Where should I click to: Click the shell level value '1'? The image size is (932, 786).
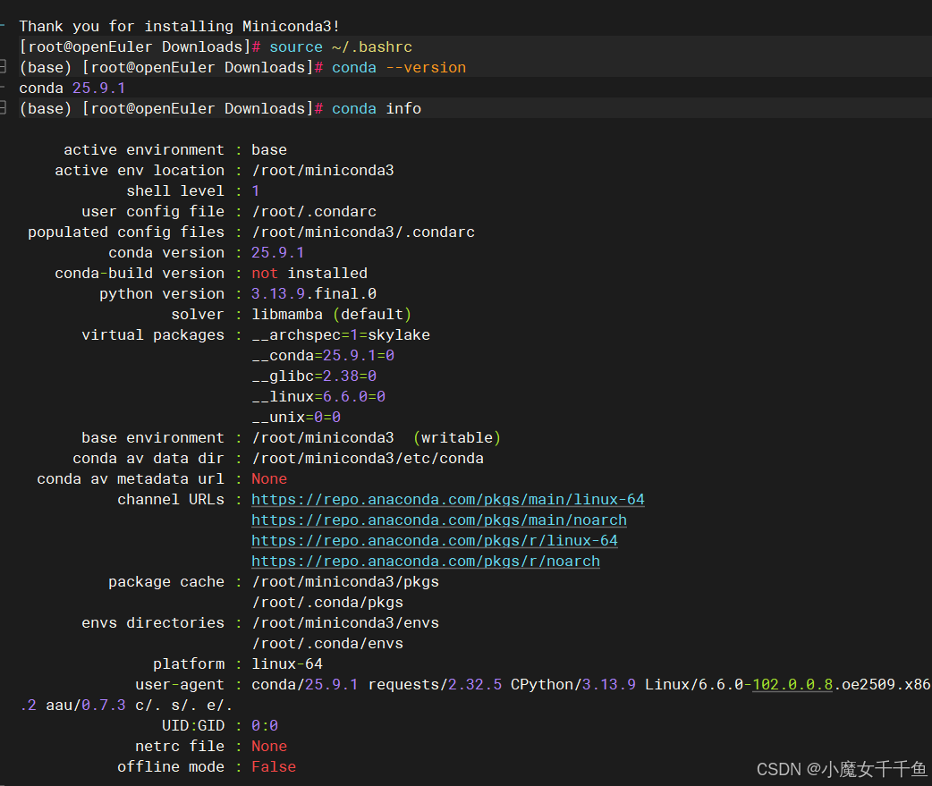256,190
